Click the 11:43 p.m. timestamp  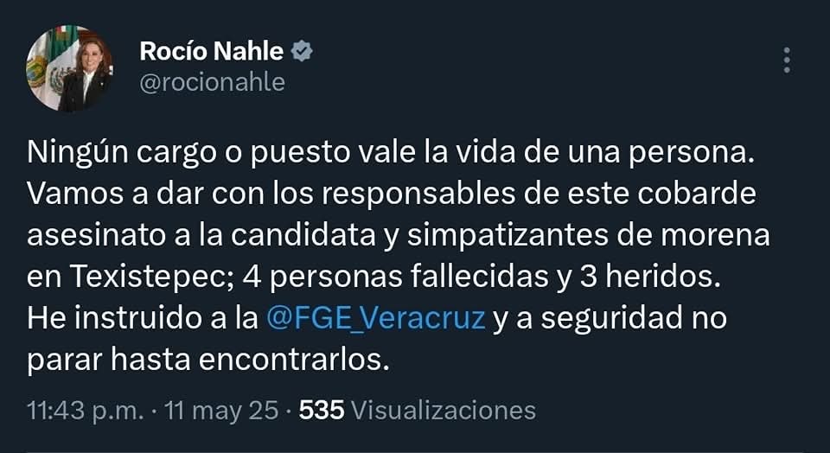(85, 409)
